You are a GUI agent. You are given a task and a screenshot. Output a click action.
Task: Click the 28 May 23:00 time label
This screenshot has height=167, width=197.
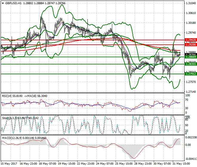143,164
